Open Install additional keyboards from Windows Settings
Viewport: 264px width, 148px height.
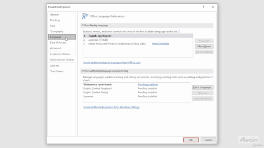pos(111,107)
